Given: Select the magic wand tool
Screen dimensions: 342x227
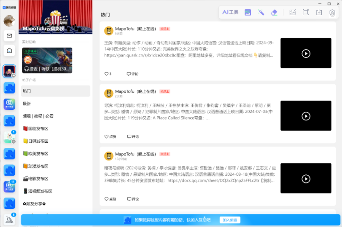Looking at the screenshot, I should [x=261, y=12].
